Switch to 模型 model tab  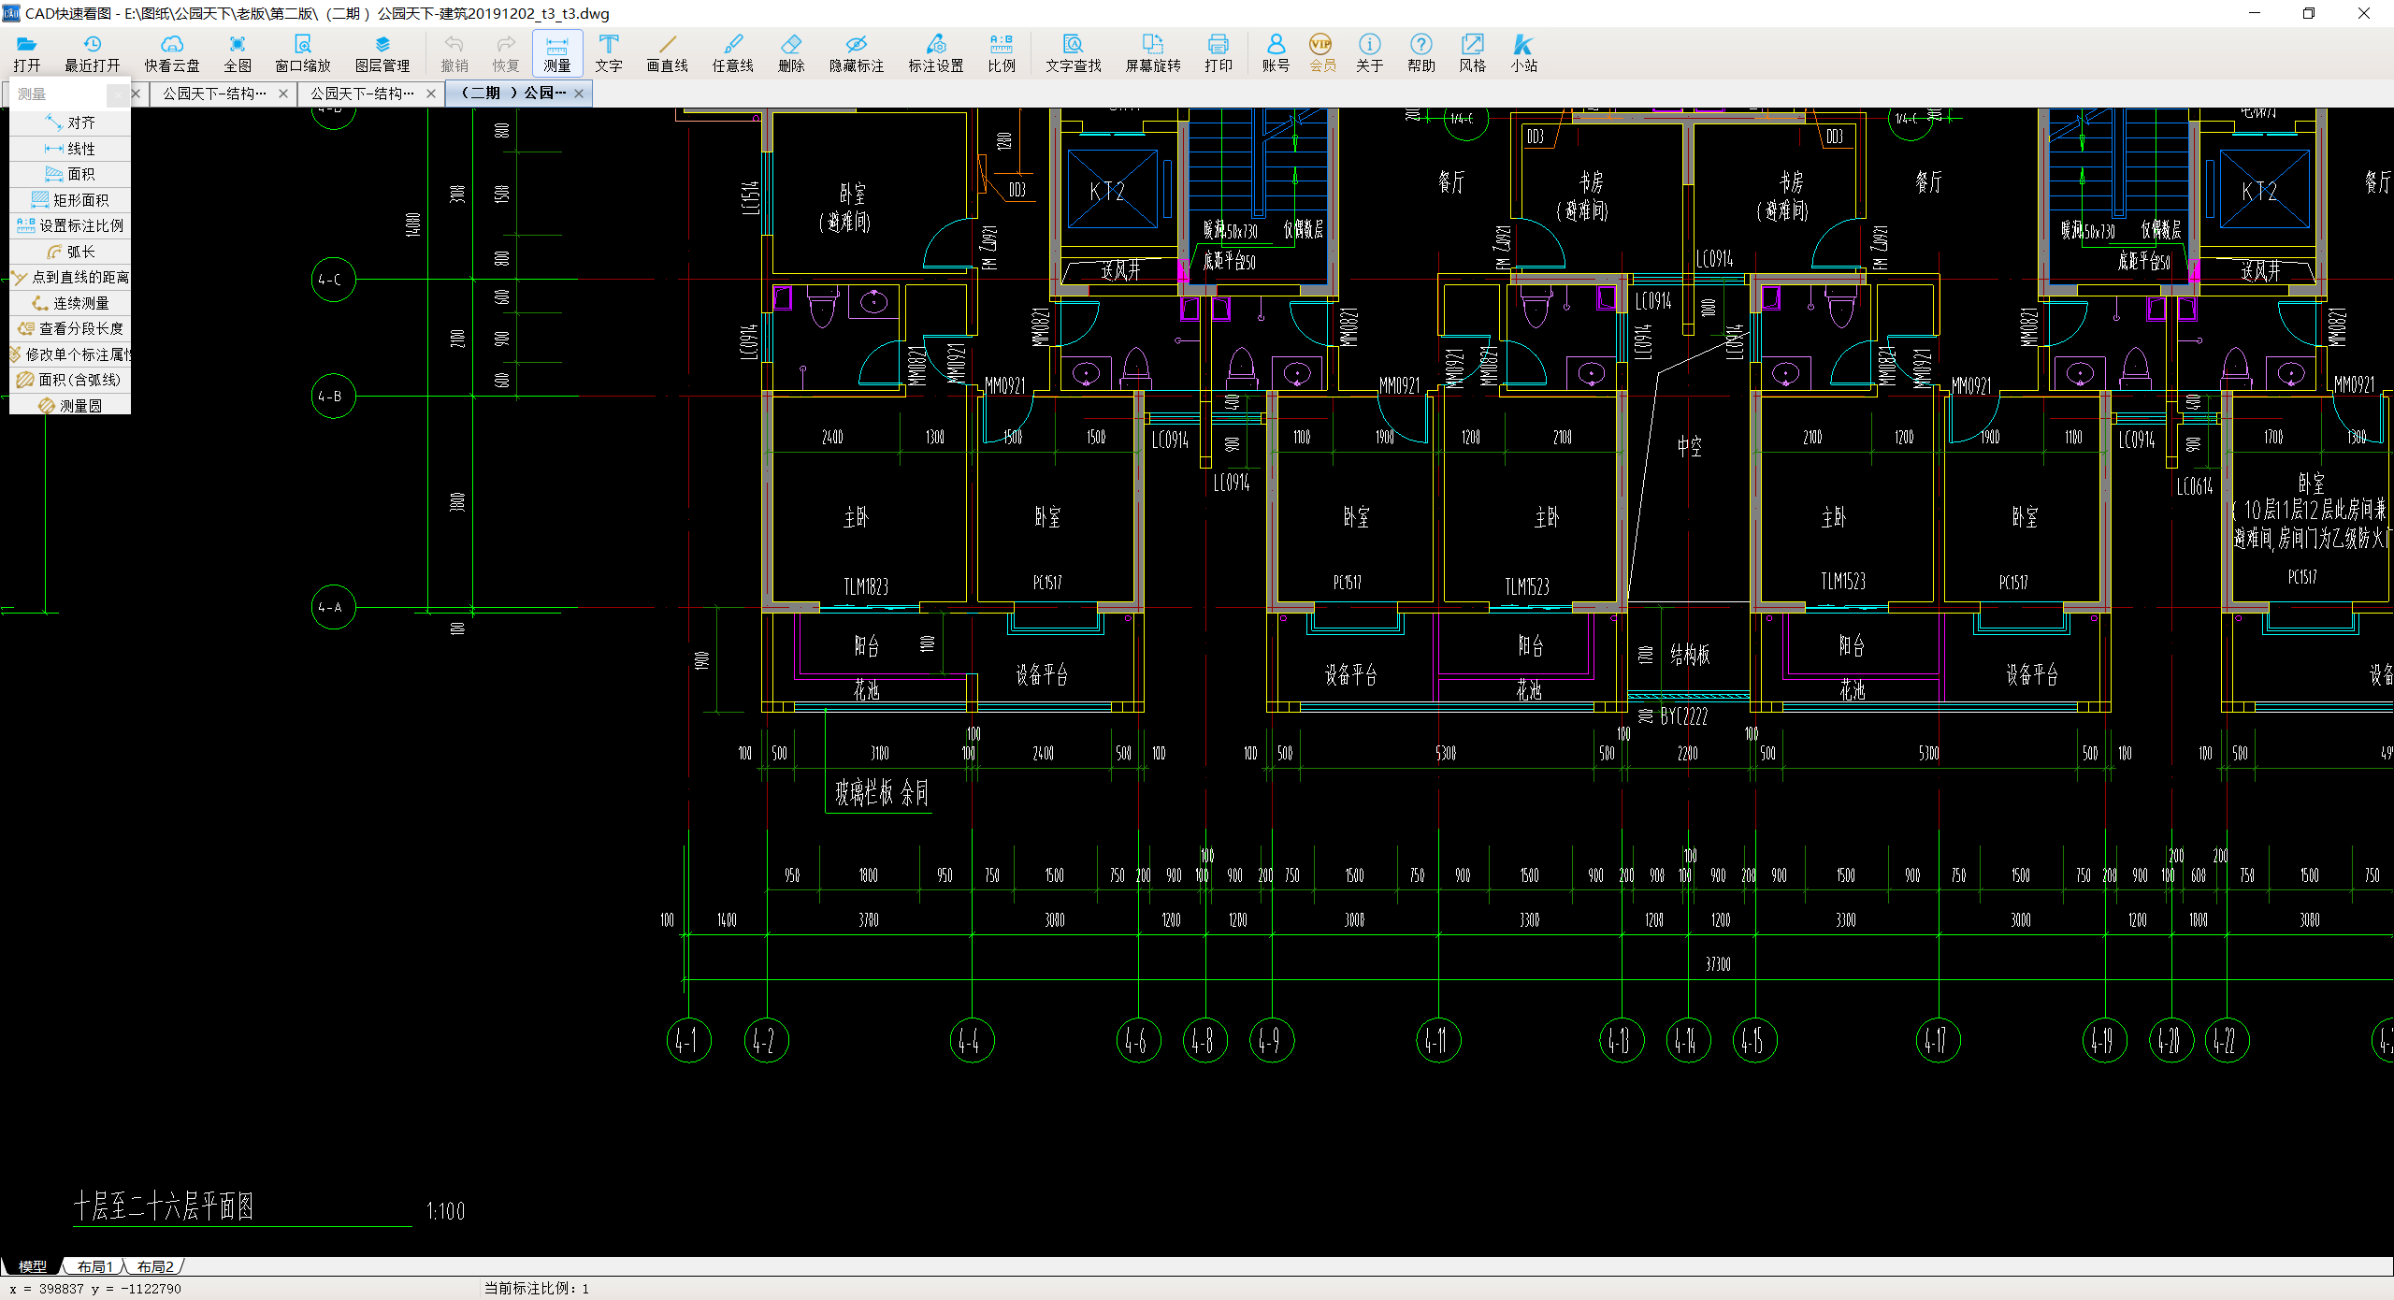[33, 1266]
